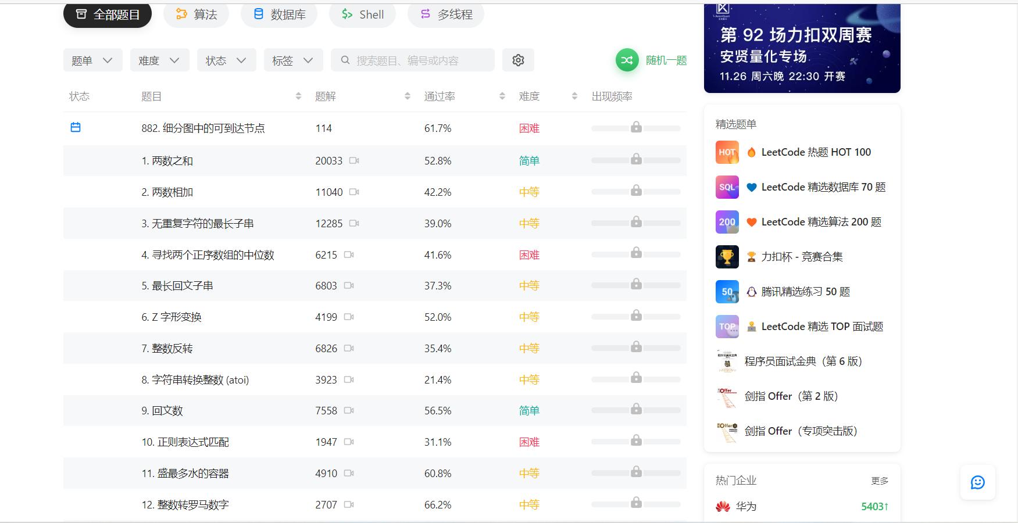Open the 题单 dropdown
This screenshot has width=1018, height=523.
pos(92,60)
